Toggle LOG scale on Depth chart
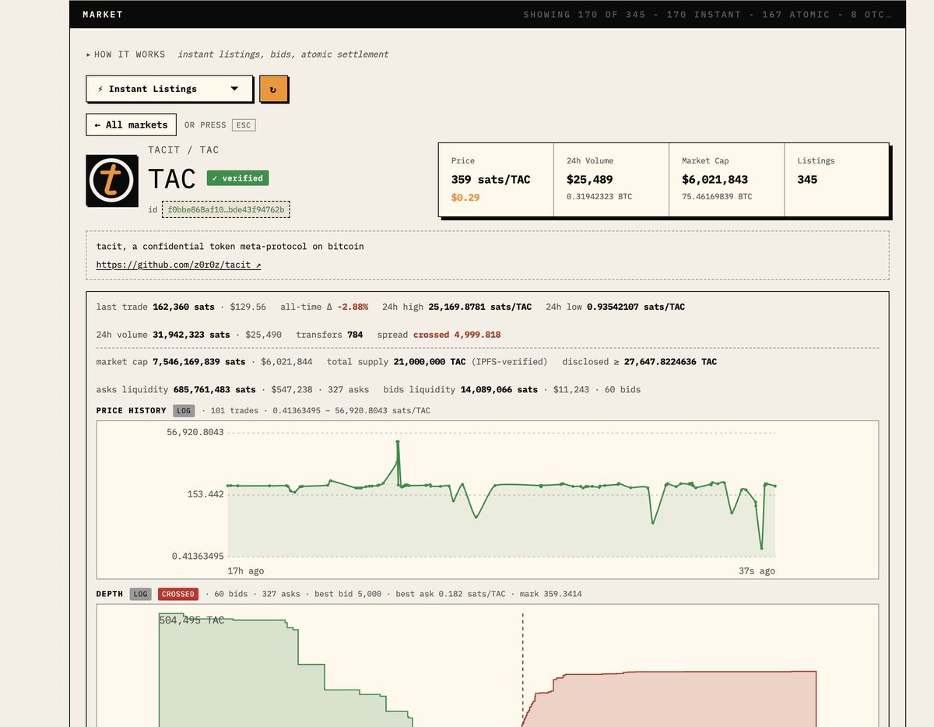The width and height of the screenshot is (934, 727). click(x=141, y=594)
